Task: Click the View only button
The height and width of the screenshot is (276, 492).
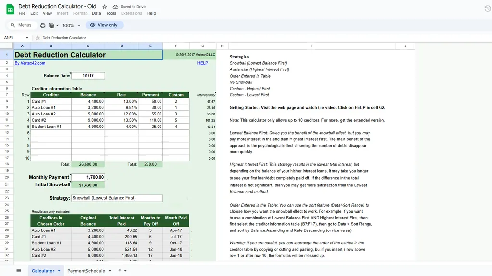Action: pyautogui.click(x=104, y=25)
